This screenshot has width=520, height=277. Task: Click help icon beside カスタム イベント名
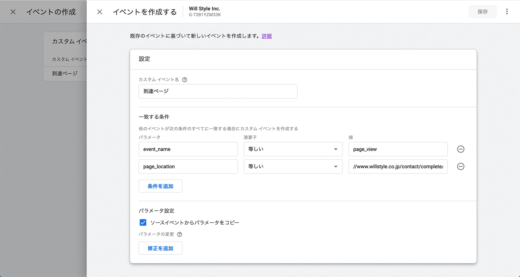click(x=185, y=80)
